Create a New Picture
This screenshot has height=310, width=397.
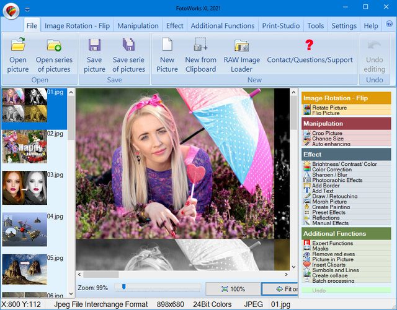167,46
